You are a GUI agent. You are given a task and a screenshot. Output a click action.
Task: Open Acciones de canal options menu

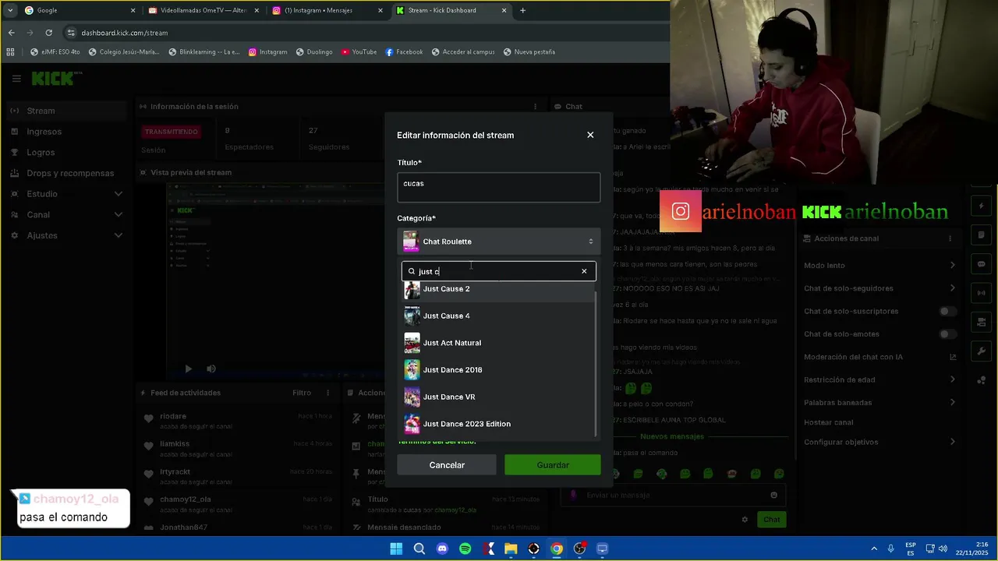tap(950, 238)
